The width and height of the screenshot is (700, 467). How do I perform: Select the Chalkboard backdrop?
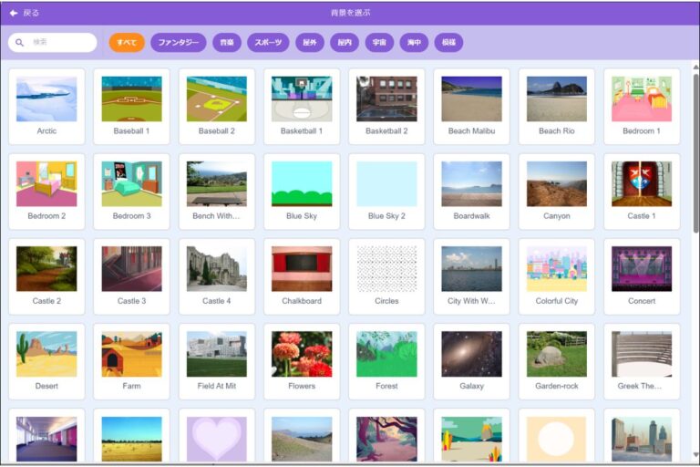tap(302, 275)
